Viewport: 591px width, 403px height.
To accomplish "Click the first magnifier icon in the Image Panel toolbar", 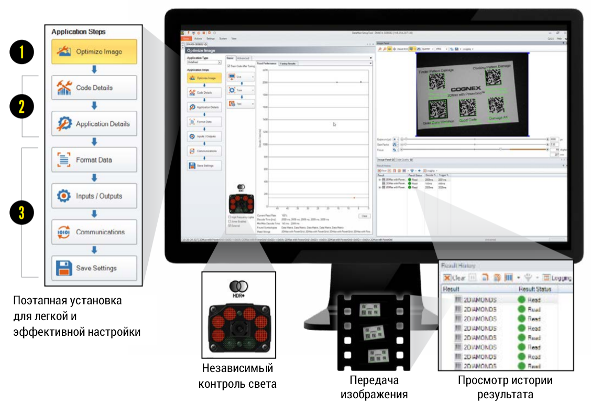I will (x=380, y=49).
